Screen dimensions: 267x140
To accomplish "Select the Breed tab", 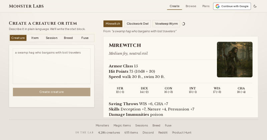I will click(x=68, y=38).
